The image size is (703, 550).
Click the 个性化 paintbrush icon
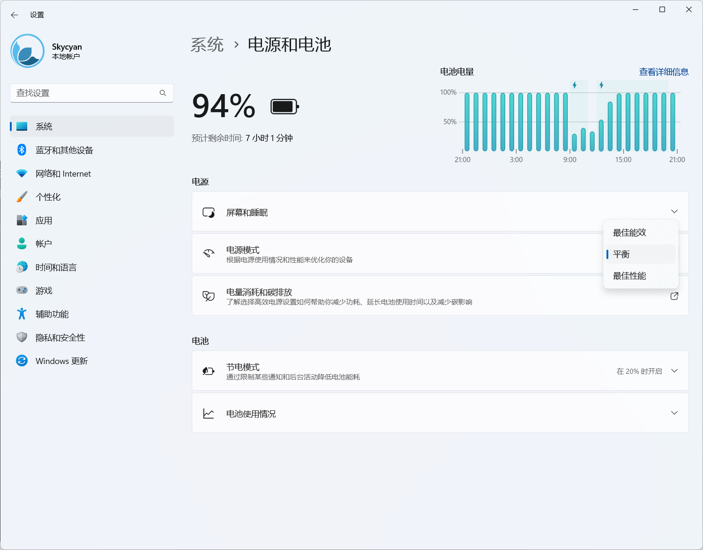tap(22, 197)
